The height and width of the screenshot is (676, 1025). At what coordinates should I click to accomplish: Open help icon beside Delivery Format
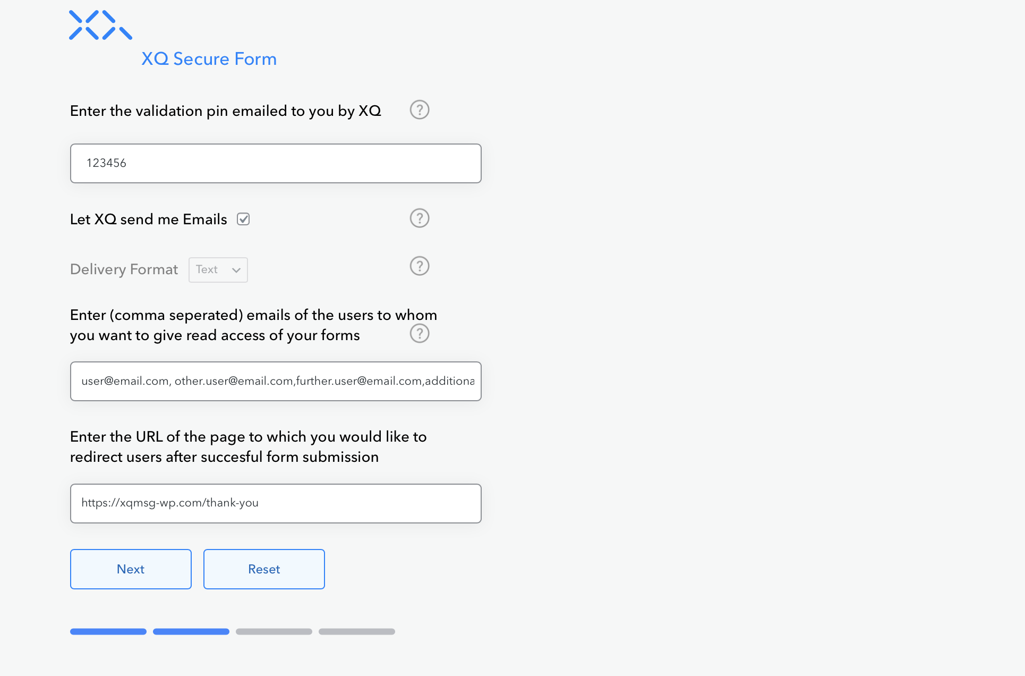(x=419, y=266)
